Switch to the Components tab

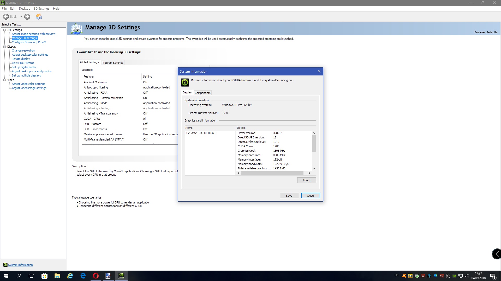202,93
